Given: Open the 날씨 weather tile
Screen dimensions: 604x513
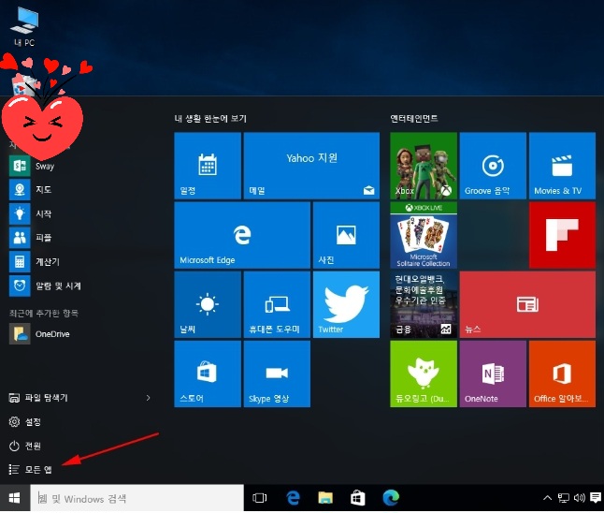Looking at the screenshot, I should (208, 304).
